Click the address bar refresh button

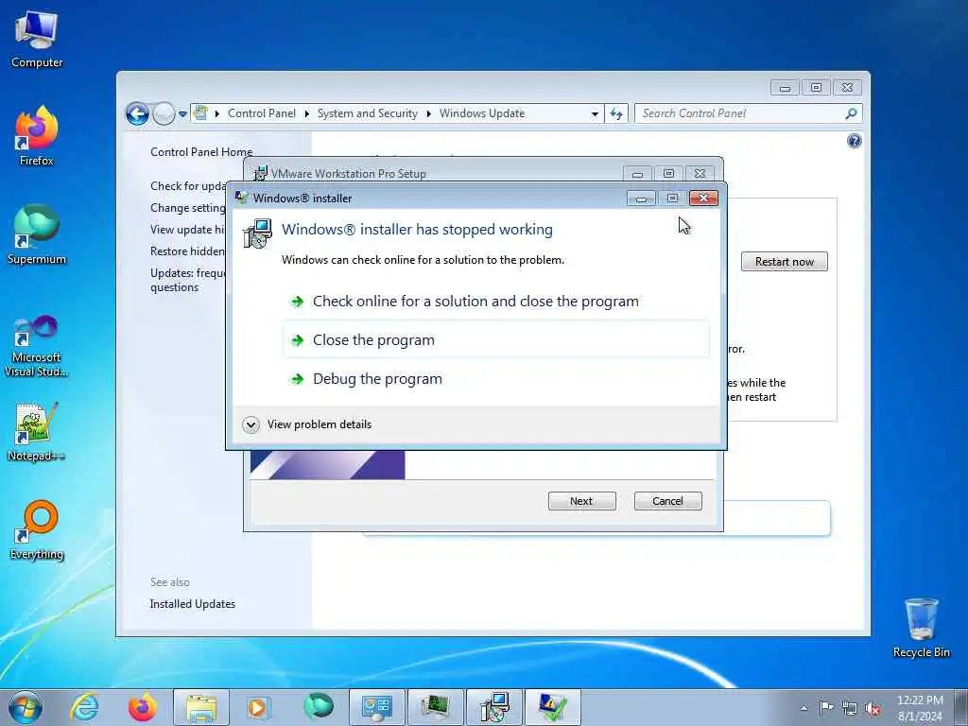(616, 113)
